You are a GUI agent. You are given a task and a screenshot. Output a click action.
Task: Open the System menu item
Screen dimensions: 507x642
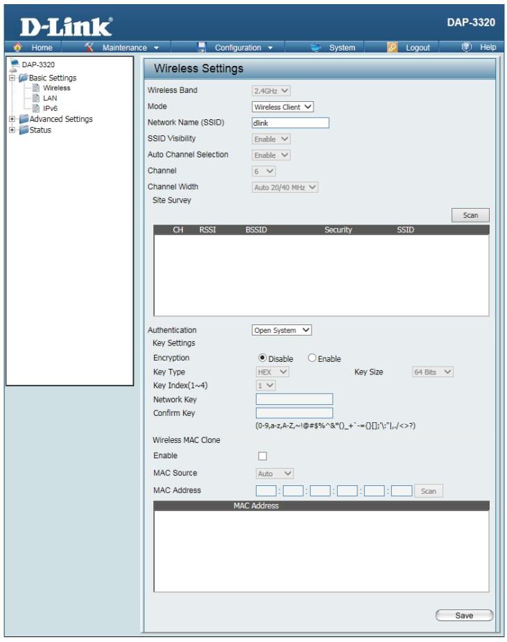[342, 48]
